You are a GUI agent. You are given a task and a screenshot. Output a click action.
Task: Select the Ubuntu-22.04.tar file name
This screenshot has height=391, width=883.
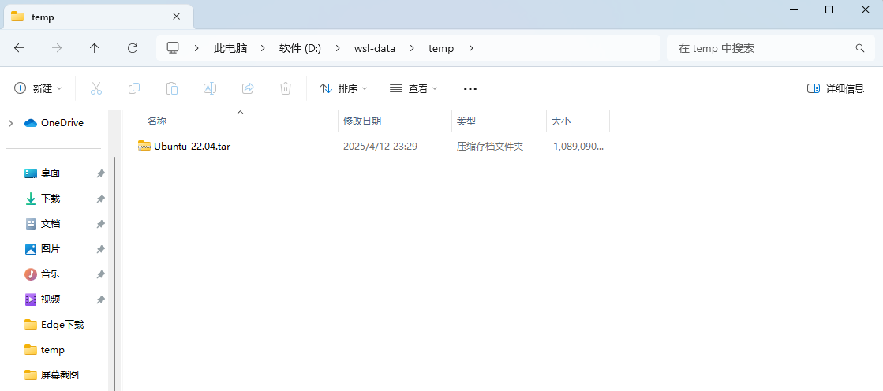tap(192, 147)
